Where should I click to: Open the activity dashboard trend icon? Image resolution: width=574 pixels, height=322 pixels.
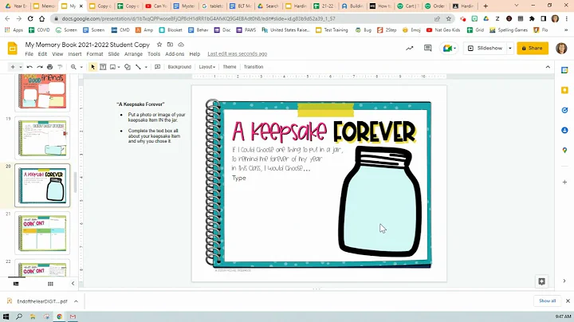(x=410, y=49)
